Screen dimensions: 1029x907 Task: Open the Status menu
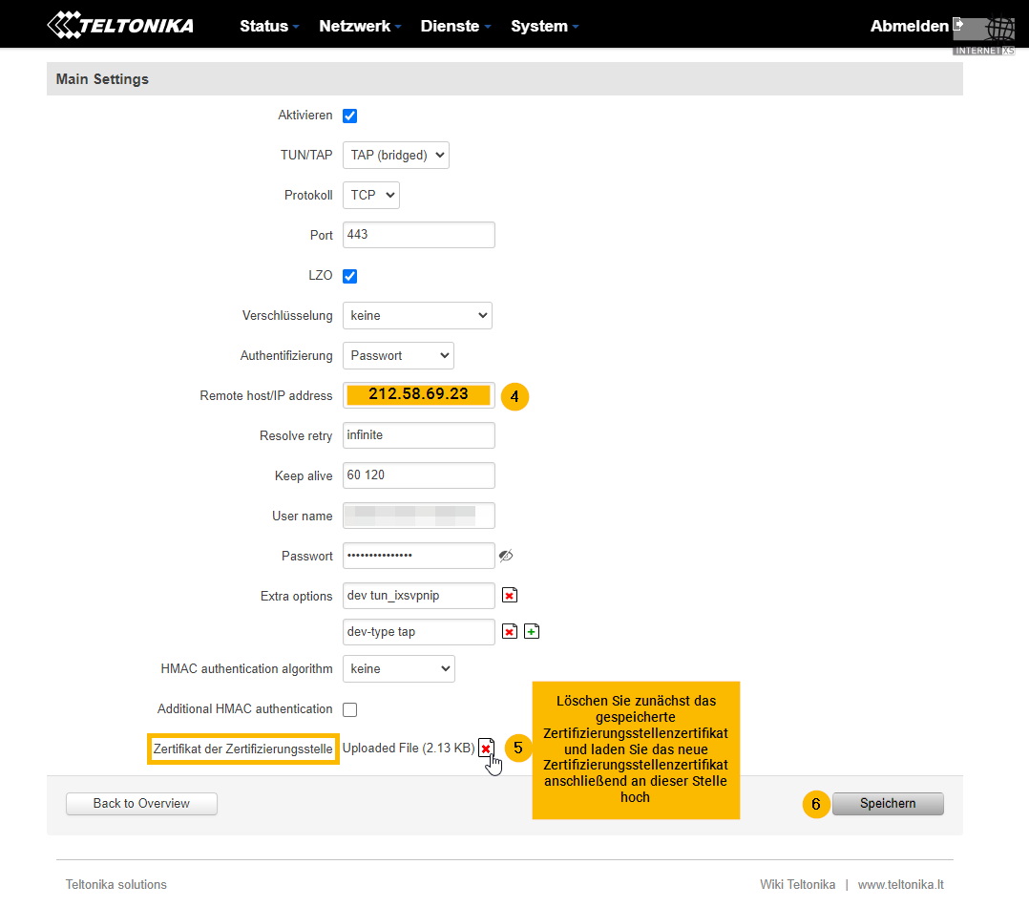(269, 26)
